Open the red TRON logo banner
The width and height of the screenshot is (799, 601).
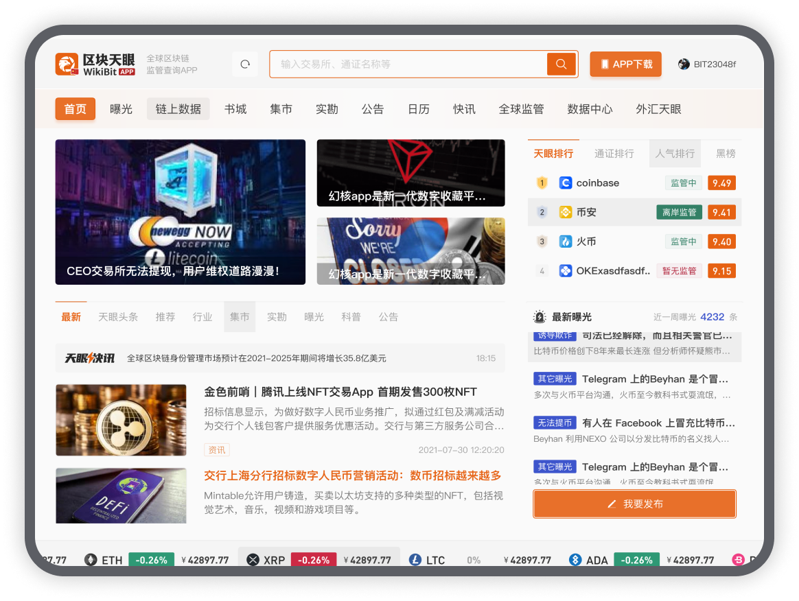tap(410, 173)
